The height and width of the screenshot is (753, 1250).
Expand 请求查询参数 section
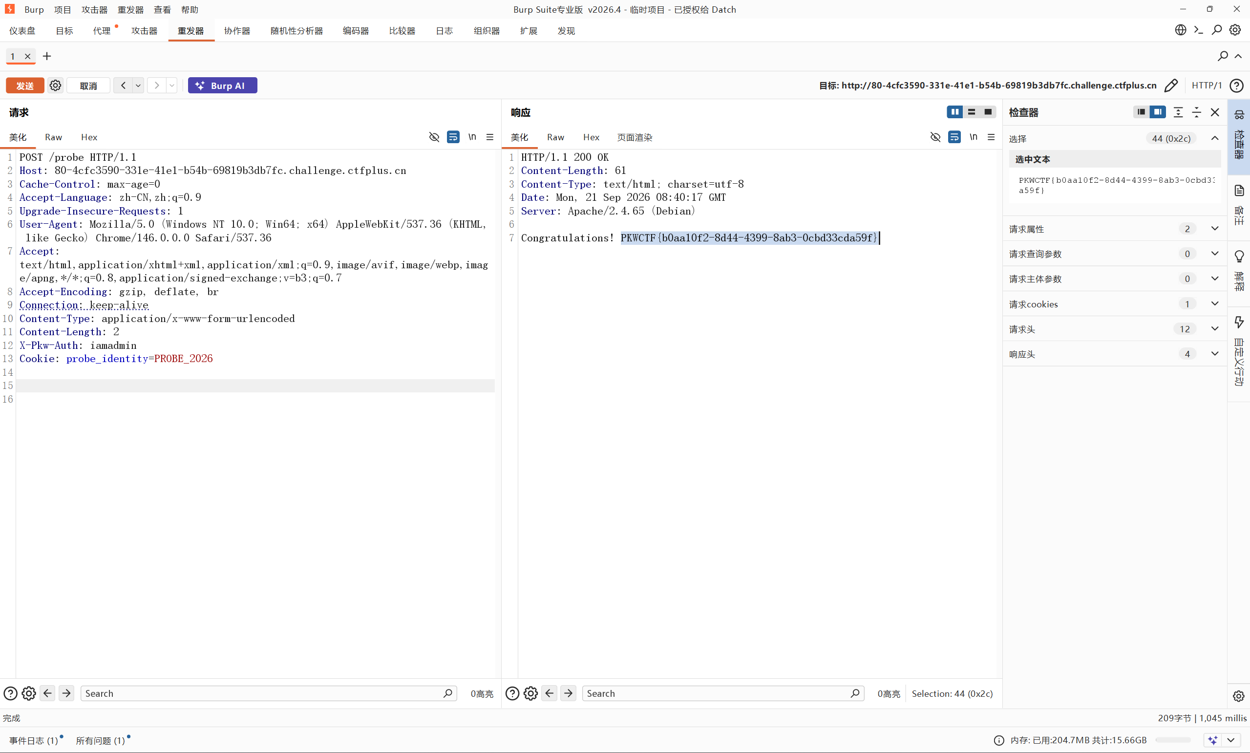click(1215, 254)
